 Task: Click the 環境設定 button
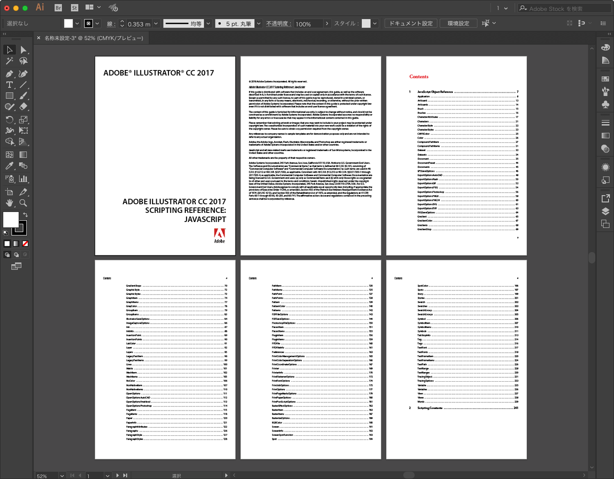coord(458,23)
